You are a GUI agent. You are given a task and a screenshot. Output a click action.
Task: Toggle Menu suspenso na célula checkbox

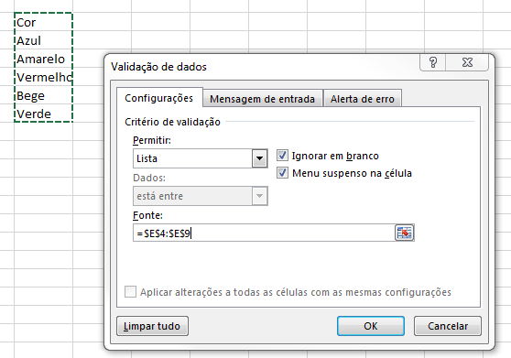coord(282,173)
